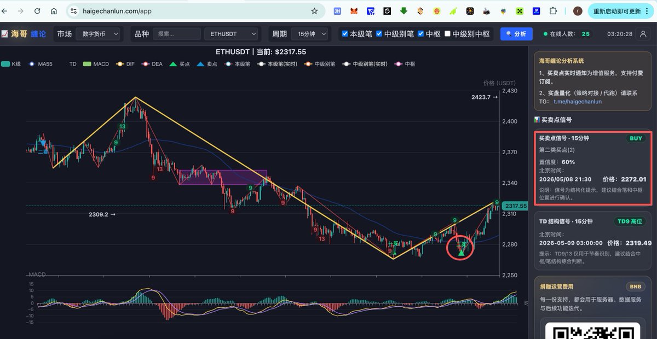Uncheck the 中级别笔 checkbox
This screenshot has height=339, width=657.
coord(379,34)
